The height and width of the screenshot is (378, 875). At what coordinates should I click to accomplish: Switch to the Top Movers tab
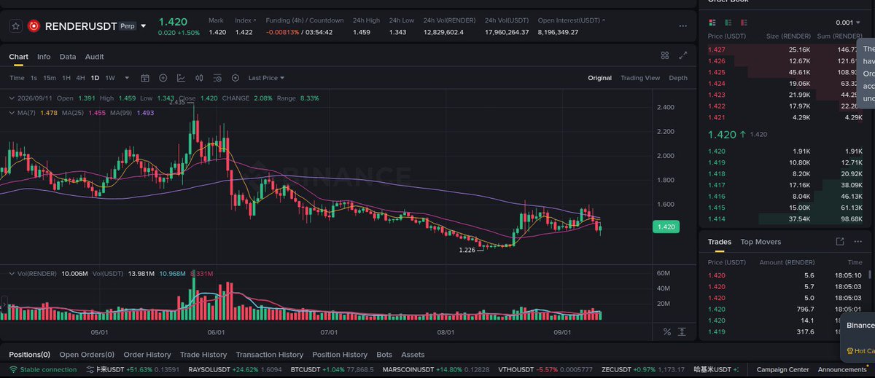point(761,242)
